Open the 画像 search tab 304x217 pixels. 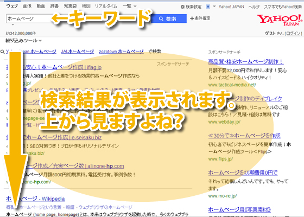[x=27, y=6]
